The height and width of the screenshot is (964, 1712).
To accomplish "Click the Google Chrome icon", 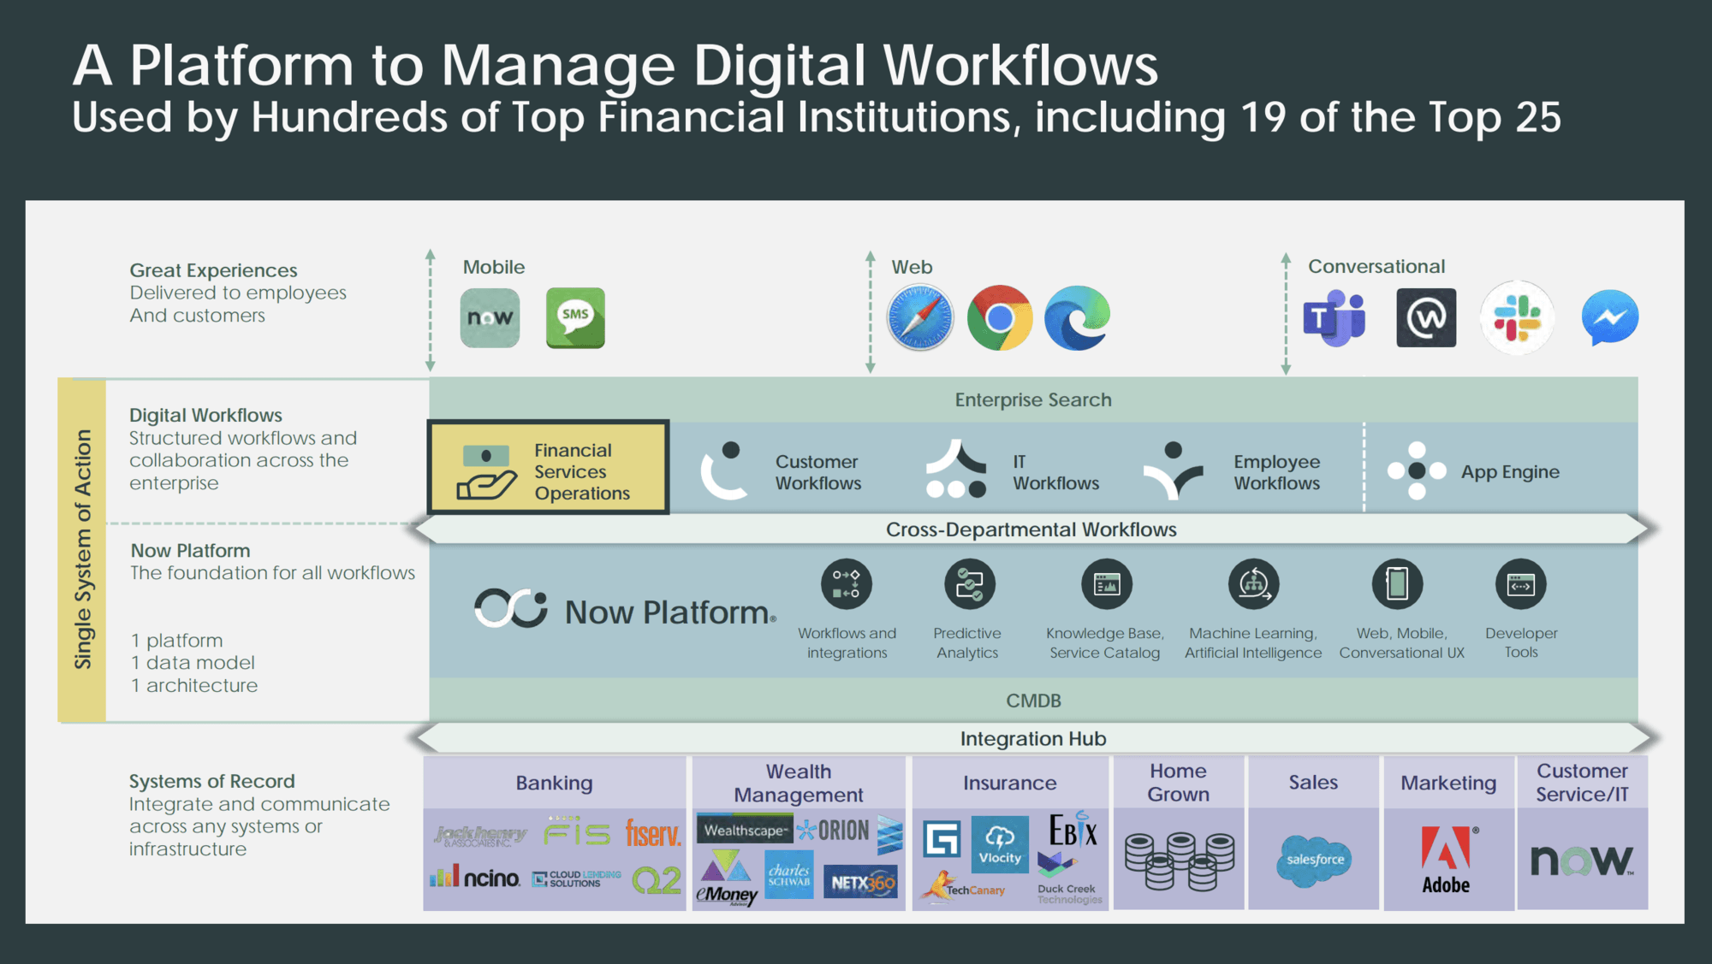I will (x=999, y=318).
